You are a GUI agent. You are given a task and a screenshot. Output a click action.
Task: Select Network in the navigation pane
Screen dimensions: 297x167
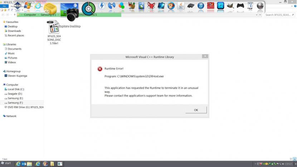pos(11,116)
